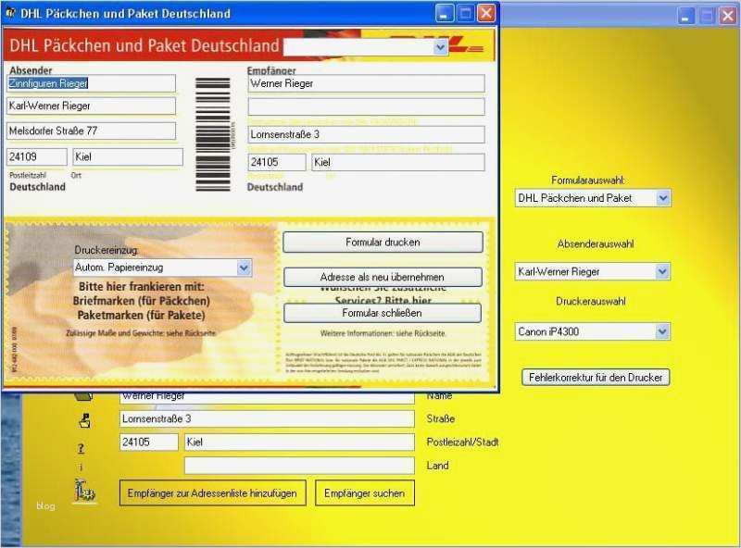741x548 pixels.
Task: Click the address book icon above the folder
Action: (82, 396)
